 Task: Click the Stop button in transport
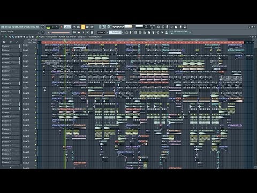click(x=57, y=27)
